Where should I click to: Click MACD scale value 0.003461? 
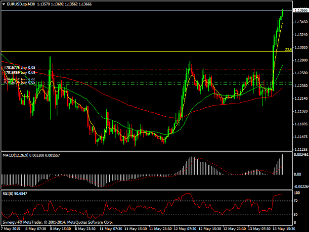point(301,154)
